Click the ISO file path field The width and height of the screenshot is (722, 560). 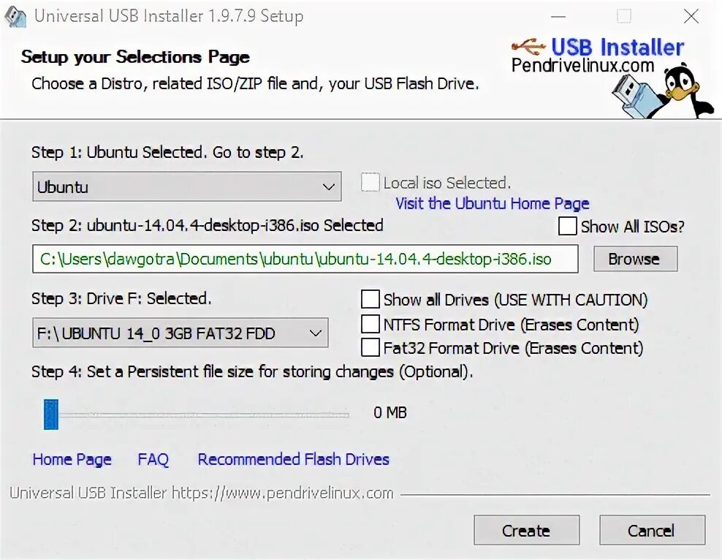tap(305, 259)
